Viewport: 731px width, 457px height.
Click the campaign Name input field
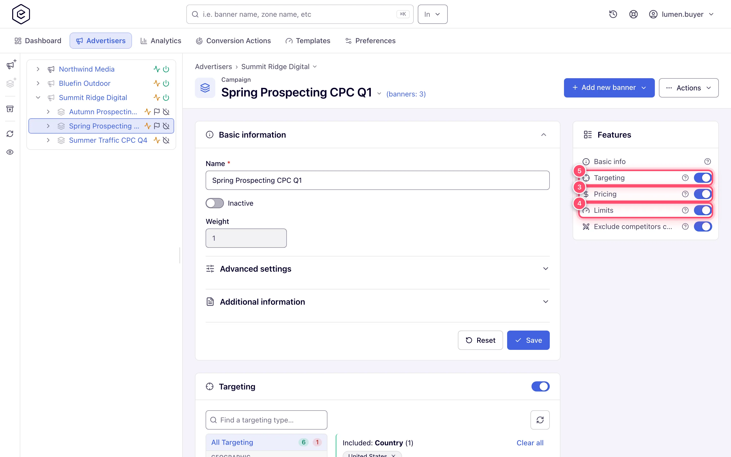(x=378, y=181)
